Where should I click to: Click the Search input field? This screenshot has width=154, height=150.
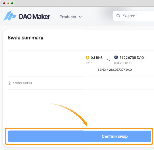pos(134,16)
